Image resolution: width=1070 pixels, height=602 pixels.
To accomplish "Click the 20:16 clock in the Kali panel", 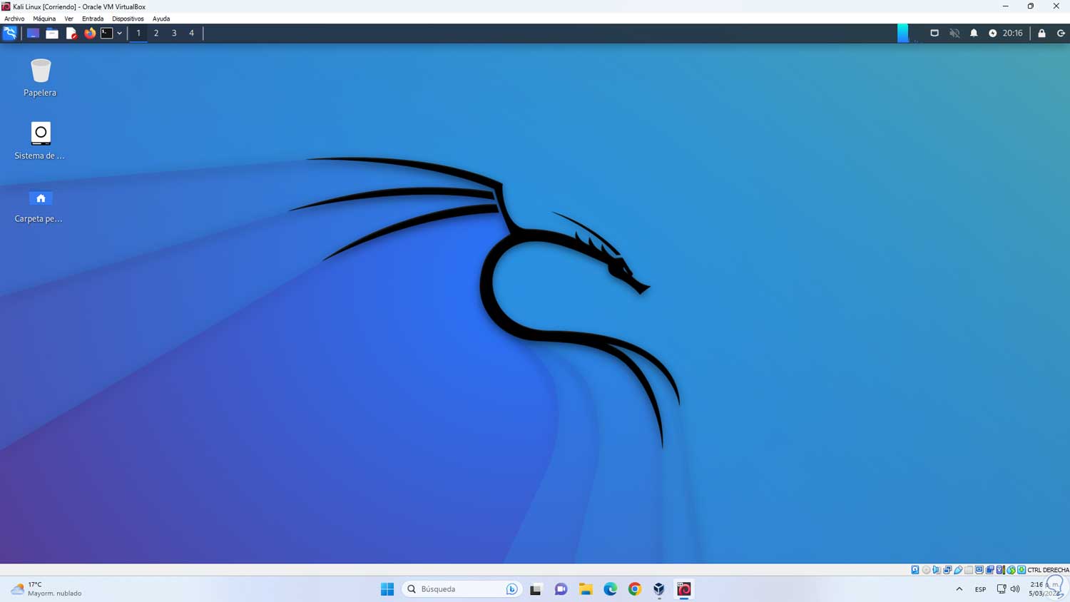I will click(1013, 33).
